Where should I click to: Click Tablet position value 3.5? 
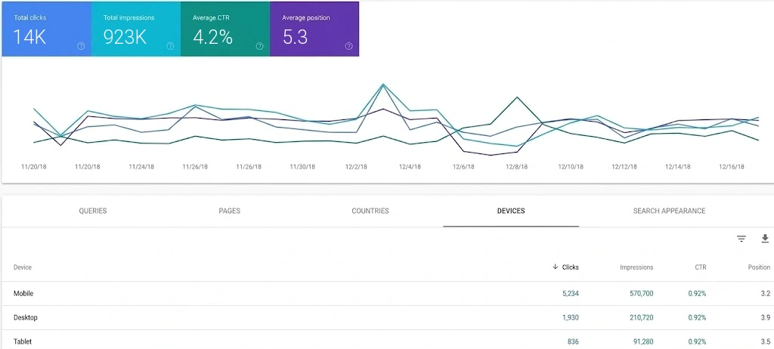point(766,341)
